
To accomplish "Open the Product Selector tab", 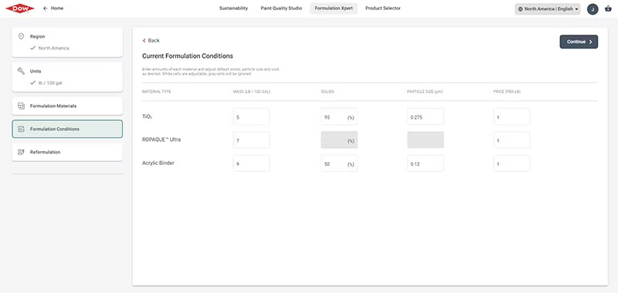I will (x=383, y=8).
